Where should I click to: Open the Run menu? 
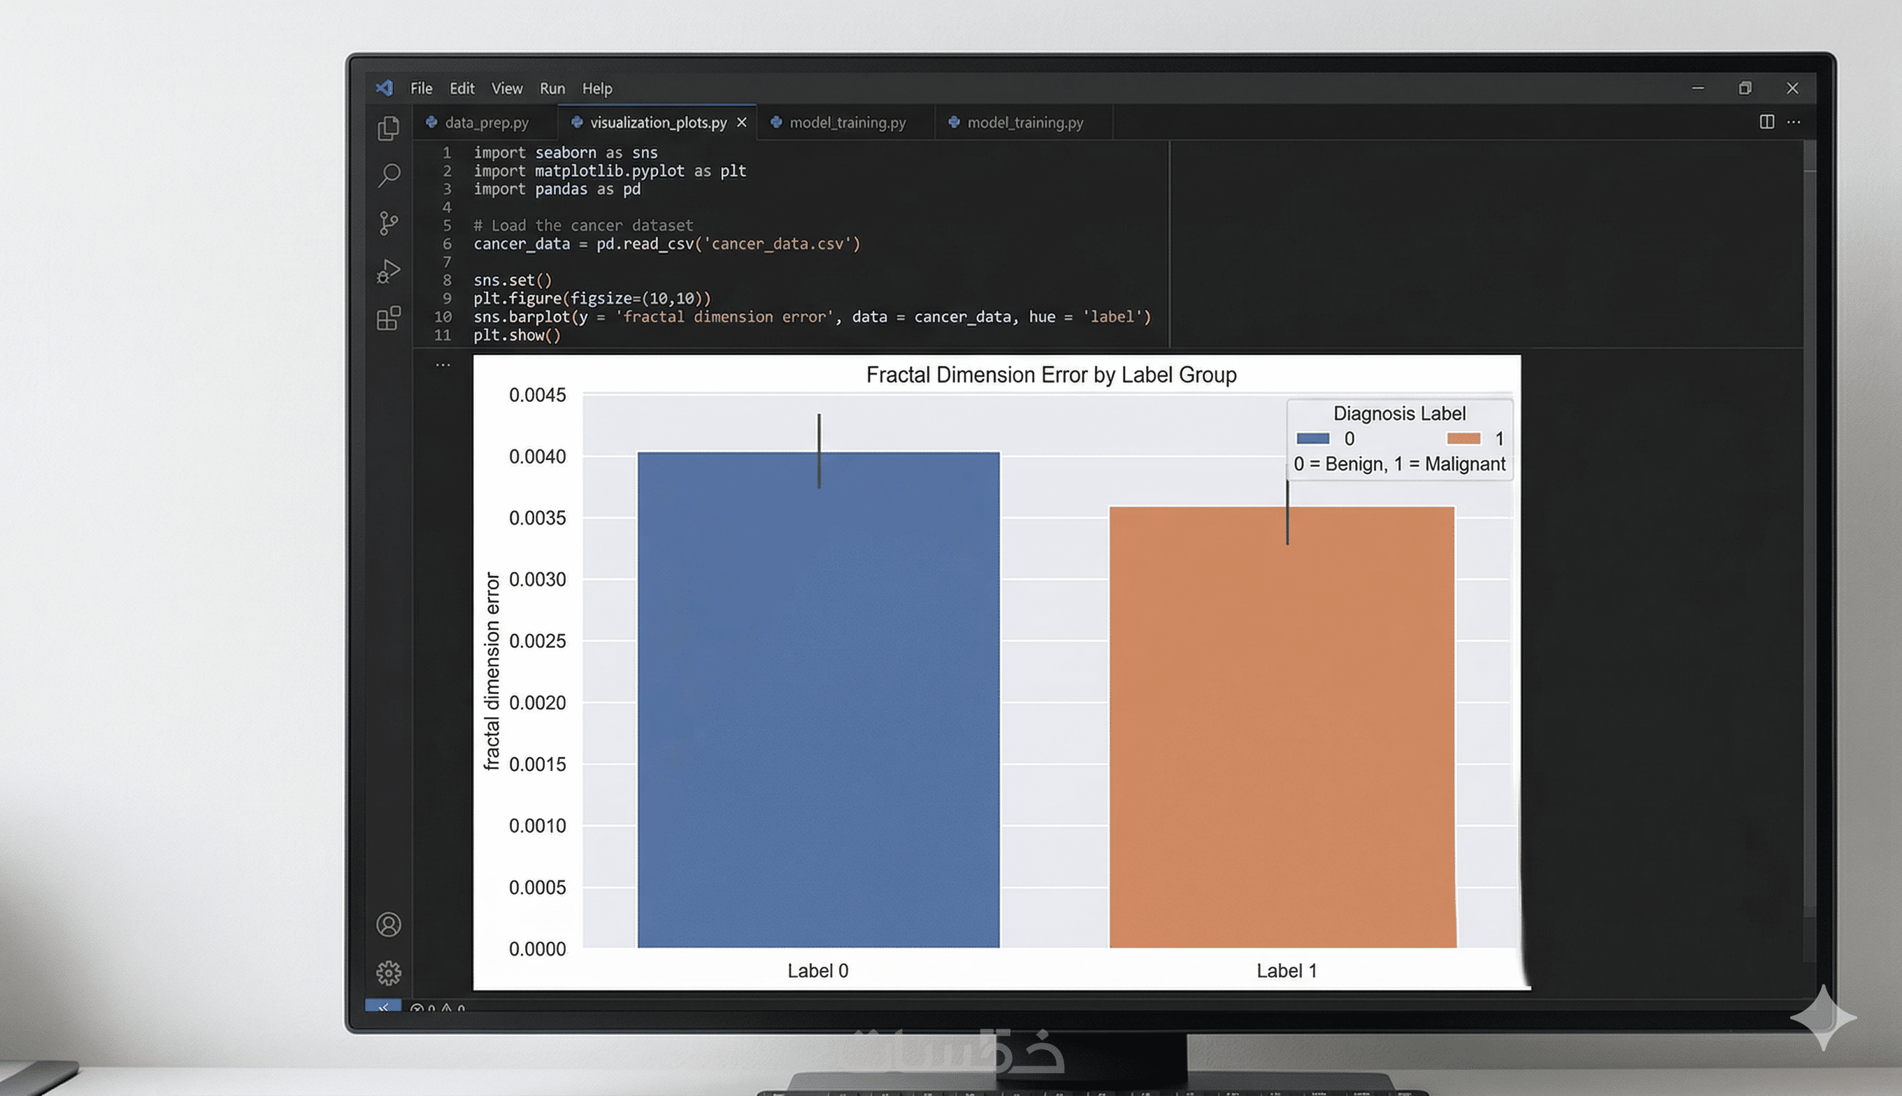(x=552, y=89)
